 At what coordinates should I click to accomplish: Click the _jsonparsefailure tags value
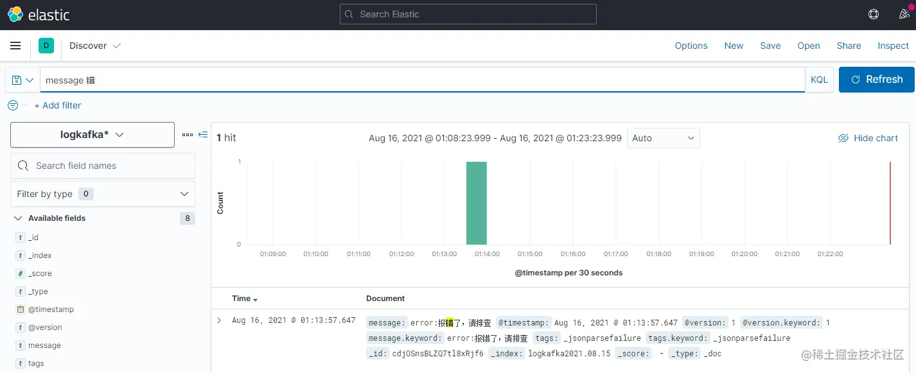602,338
